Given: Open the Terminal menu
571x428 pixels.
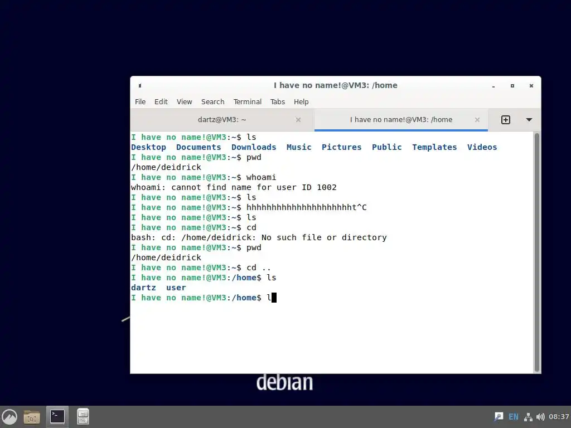Looking at the screenshot, I should tap(247, 102).
